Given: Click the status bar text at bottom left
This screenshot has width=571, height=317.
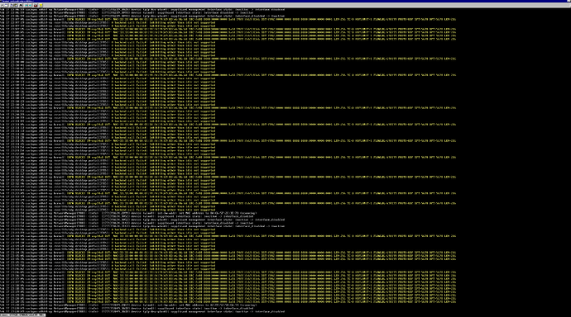Looking at the screenshot, I should pos(22,315).
